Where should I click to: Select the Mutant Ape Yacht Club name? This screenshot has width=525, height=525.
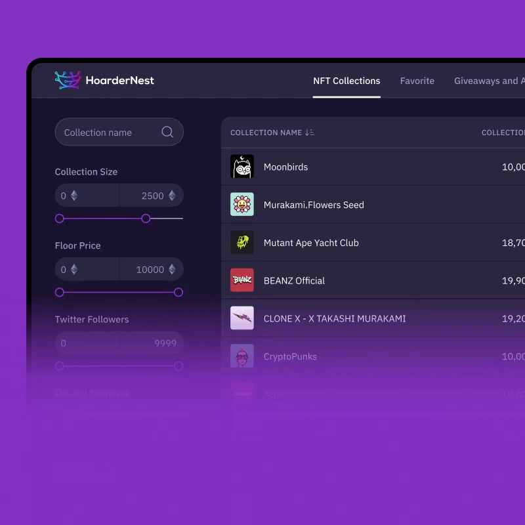pos(311,243)
